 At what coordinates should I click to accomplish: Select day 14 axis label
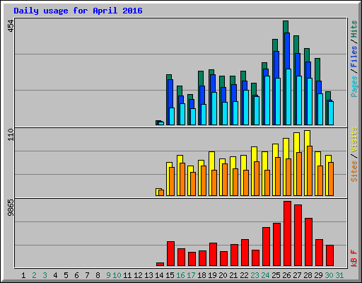click(159, 275)
